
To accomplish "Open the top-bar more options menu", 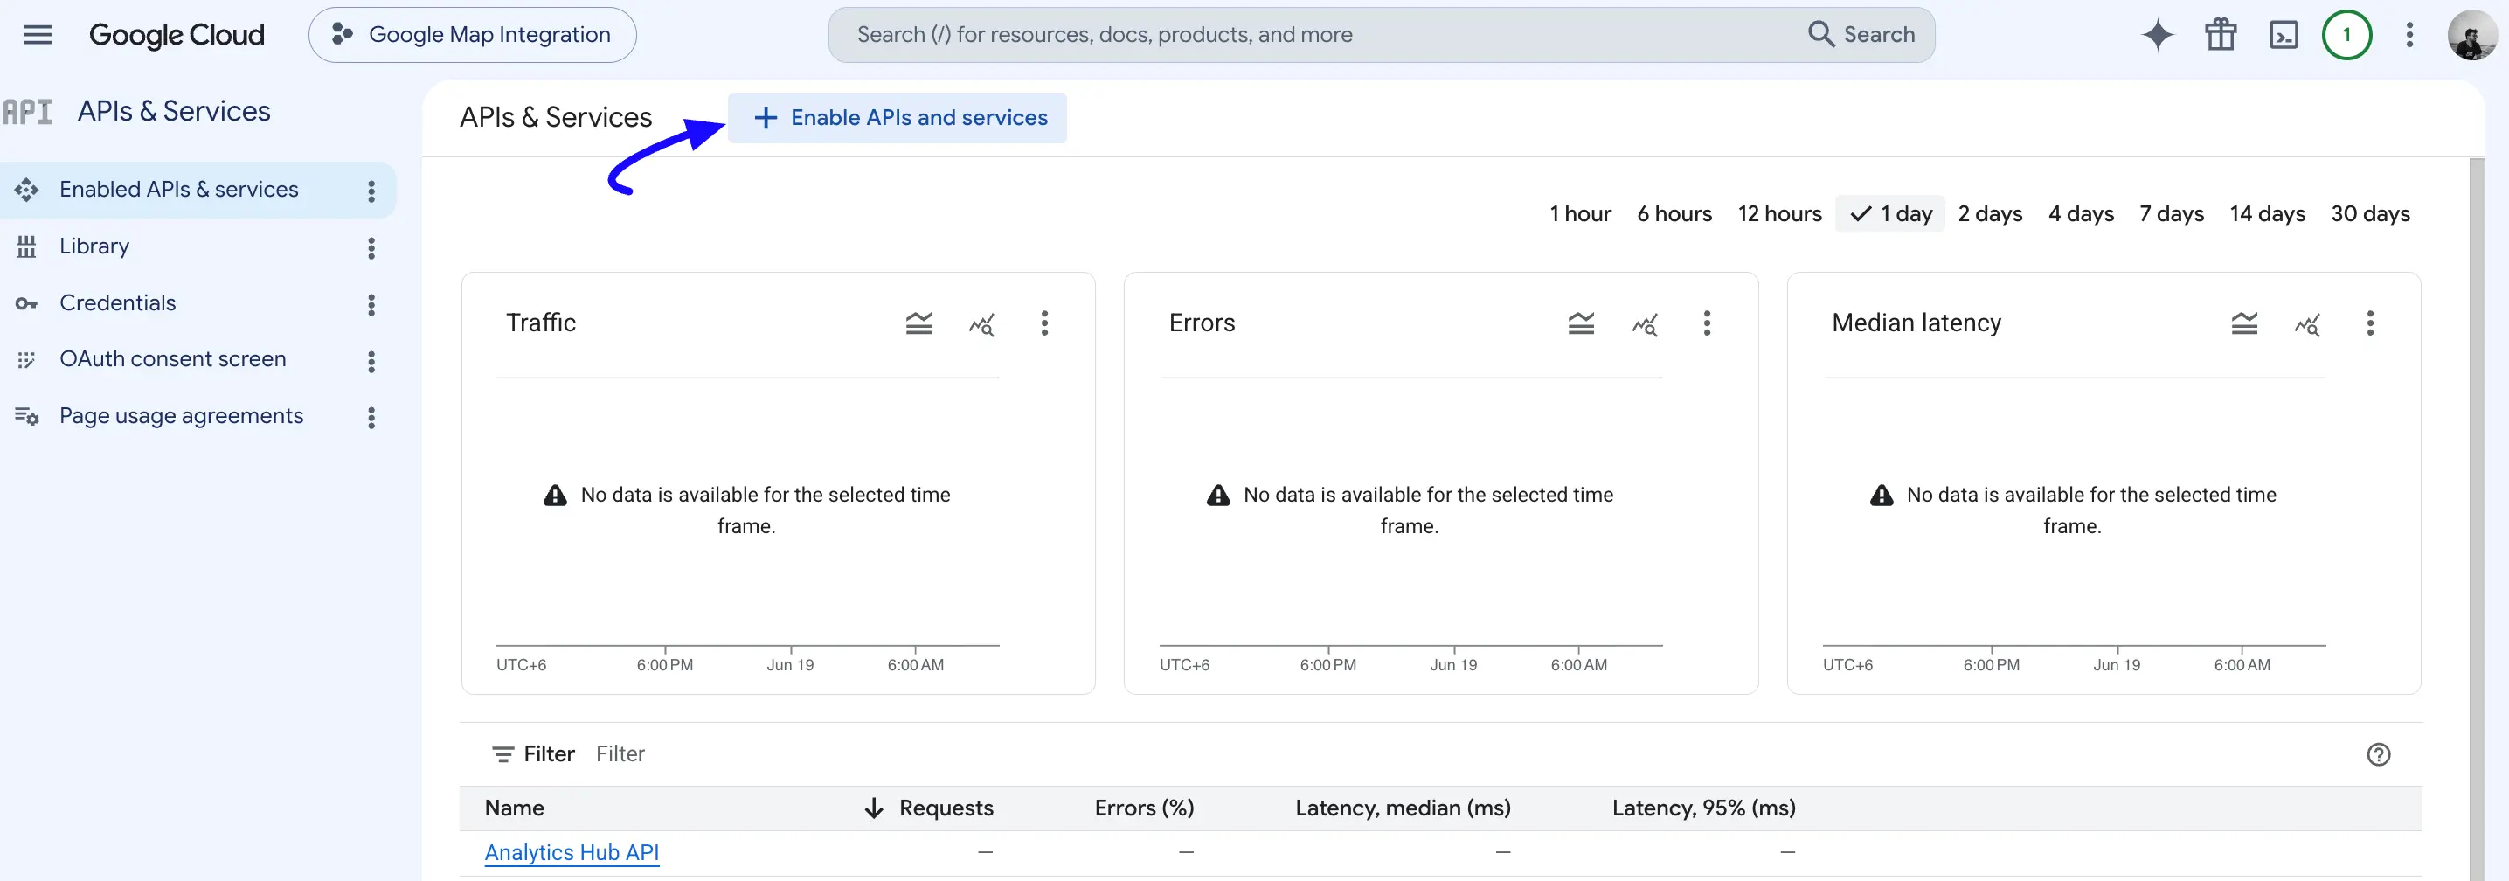I will pos(2409,35).
